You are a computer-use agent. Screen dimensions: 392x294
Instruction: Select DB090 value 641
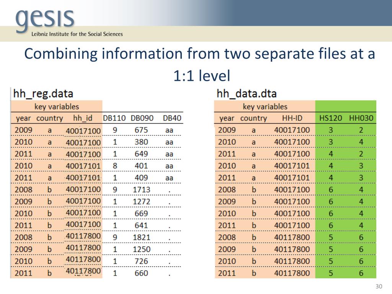[x=141, y=225]
